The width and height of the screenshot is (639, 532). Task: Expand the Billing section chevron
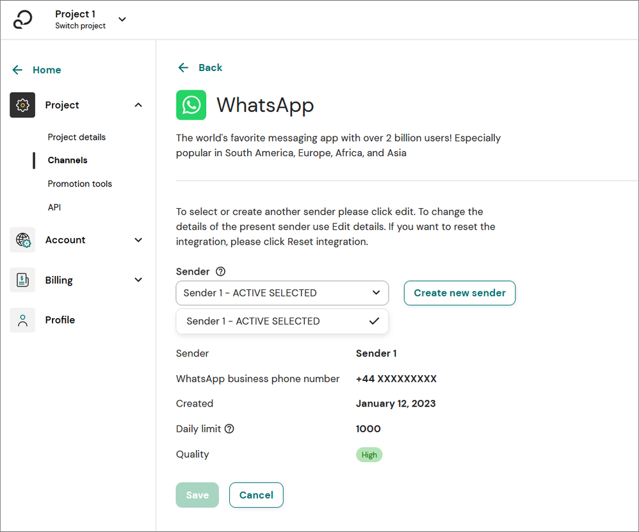click(x=138, y=280)
